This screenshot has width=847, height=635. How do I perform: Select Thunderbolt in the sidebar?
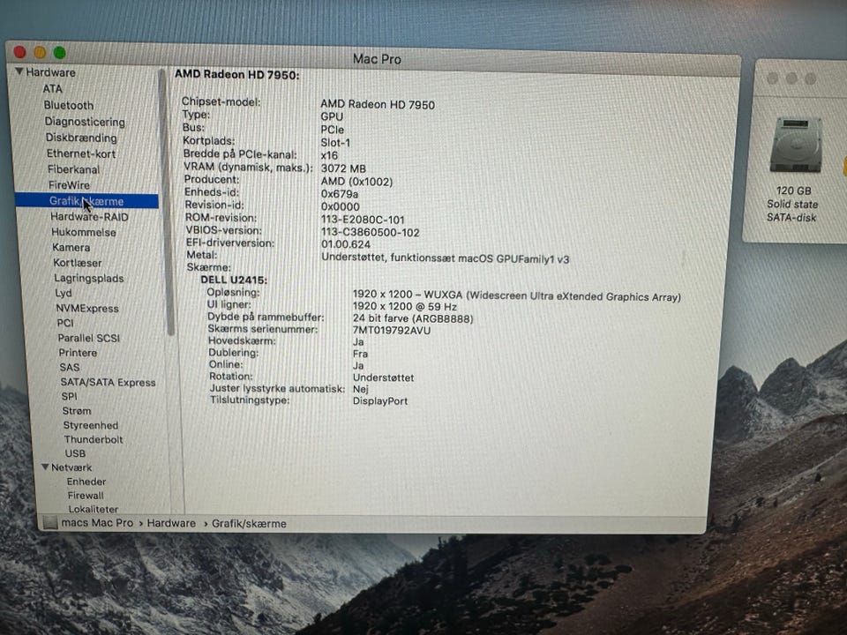click(94, 439)
